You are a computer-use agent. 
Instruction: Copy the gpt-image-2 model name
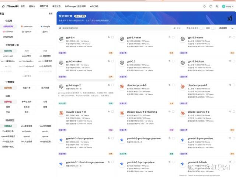pyautogui.click(x=109, y=85)
